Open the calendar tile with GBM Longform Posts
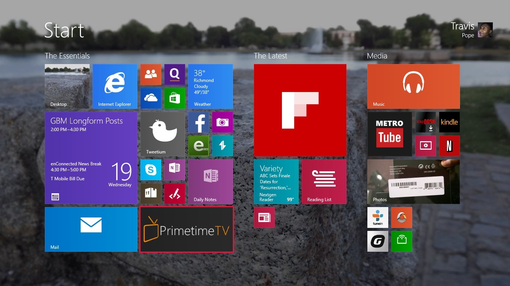 (91, 158)
